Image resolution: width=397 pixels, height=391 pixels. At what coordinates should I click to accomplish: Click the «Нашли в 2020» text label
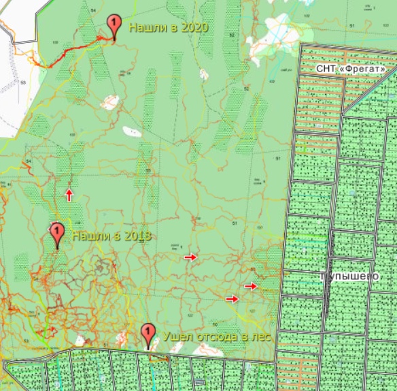click(x=169, y=27)
